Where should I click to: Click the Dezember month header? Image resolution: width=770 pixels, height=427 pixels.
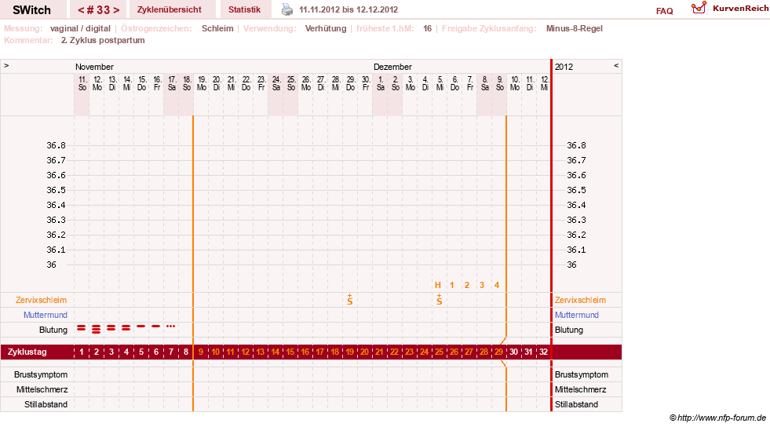click(x=392, y=67)
